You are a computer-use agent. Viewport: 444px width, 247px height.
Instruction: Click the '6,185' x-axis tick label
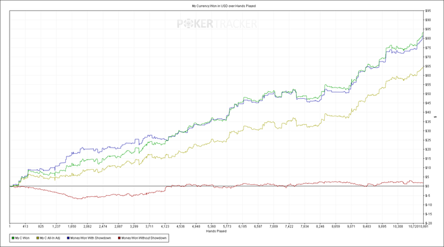coord(243,226)
